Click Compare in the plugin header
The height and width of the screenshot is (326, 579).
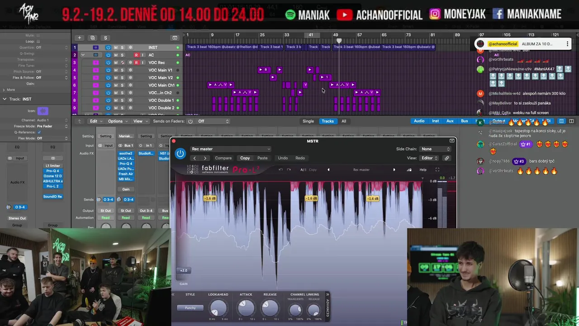[x=223, y=158]
